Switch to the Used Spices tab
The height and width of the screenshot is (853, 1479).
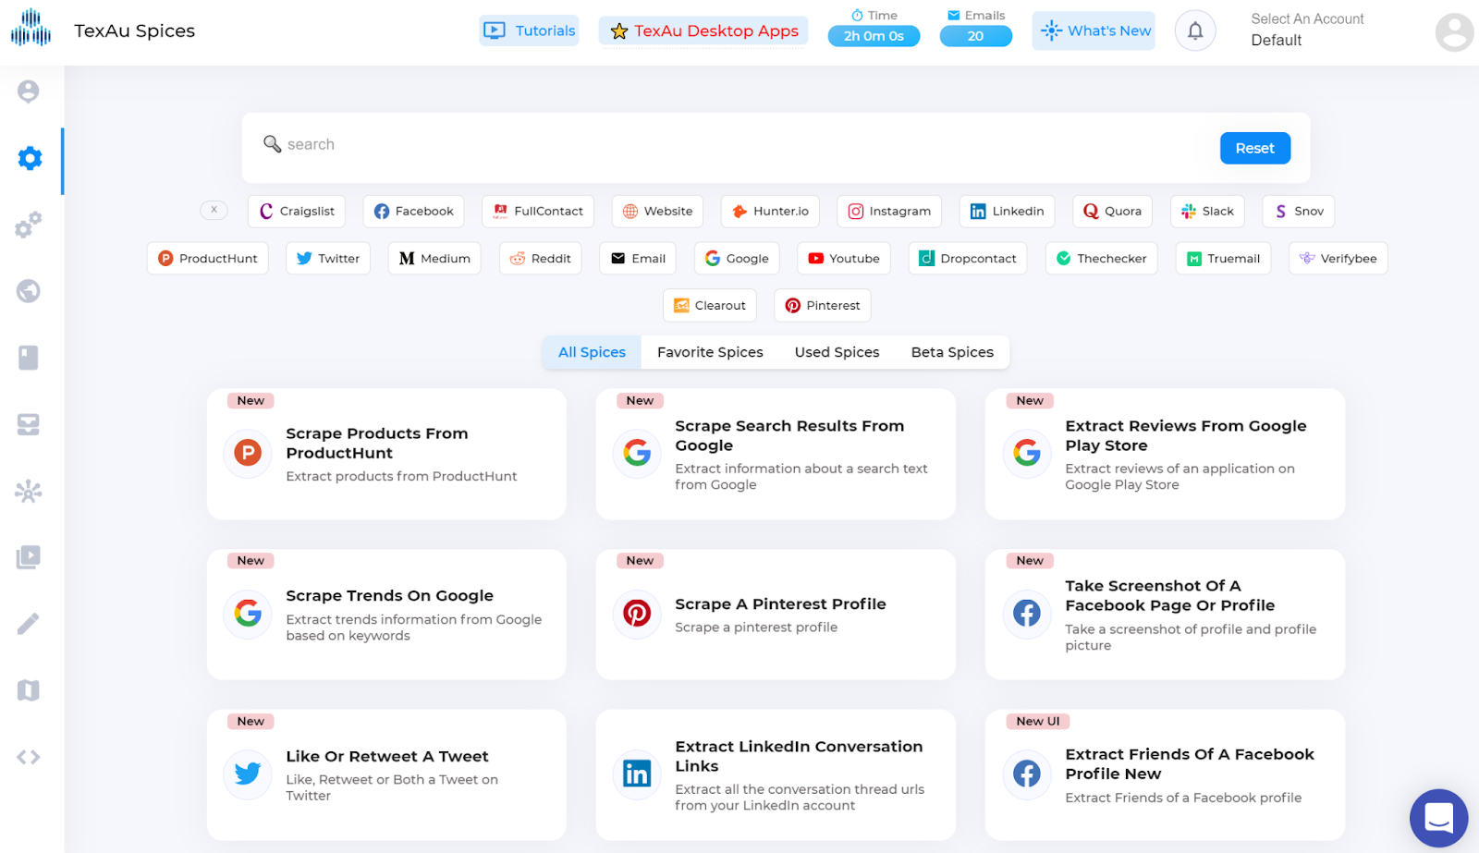(837, 352)
